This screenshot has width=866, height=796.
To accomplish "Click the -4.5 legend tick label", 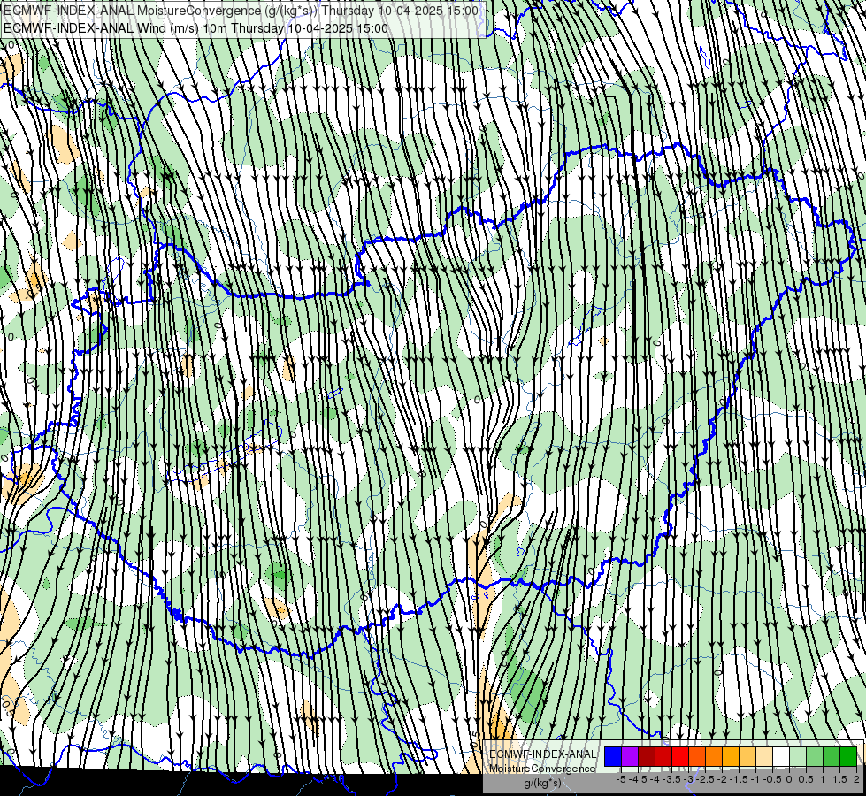I will (638, 779).
